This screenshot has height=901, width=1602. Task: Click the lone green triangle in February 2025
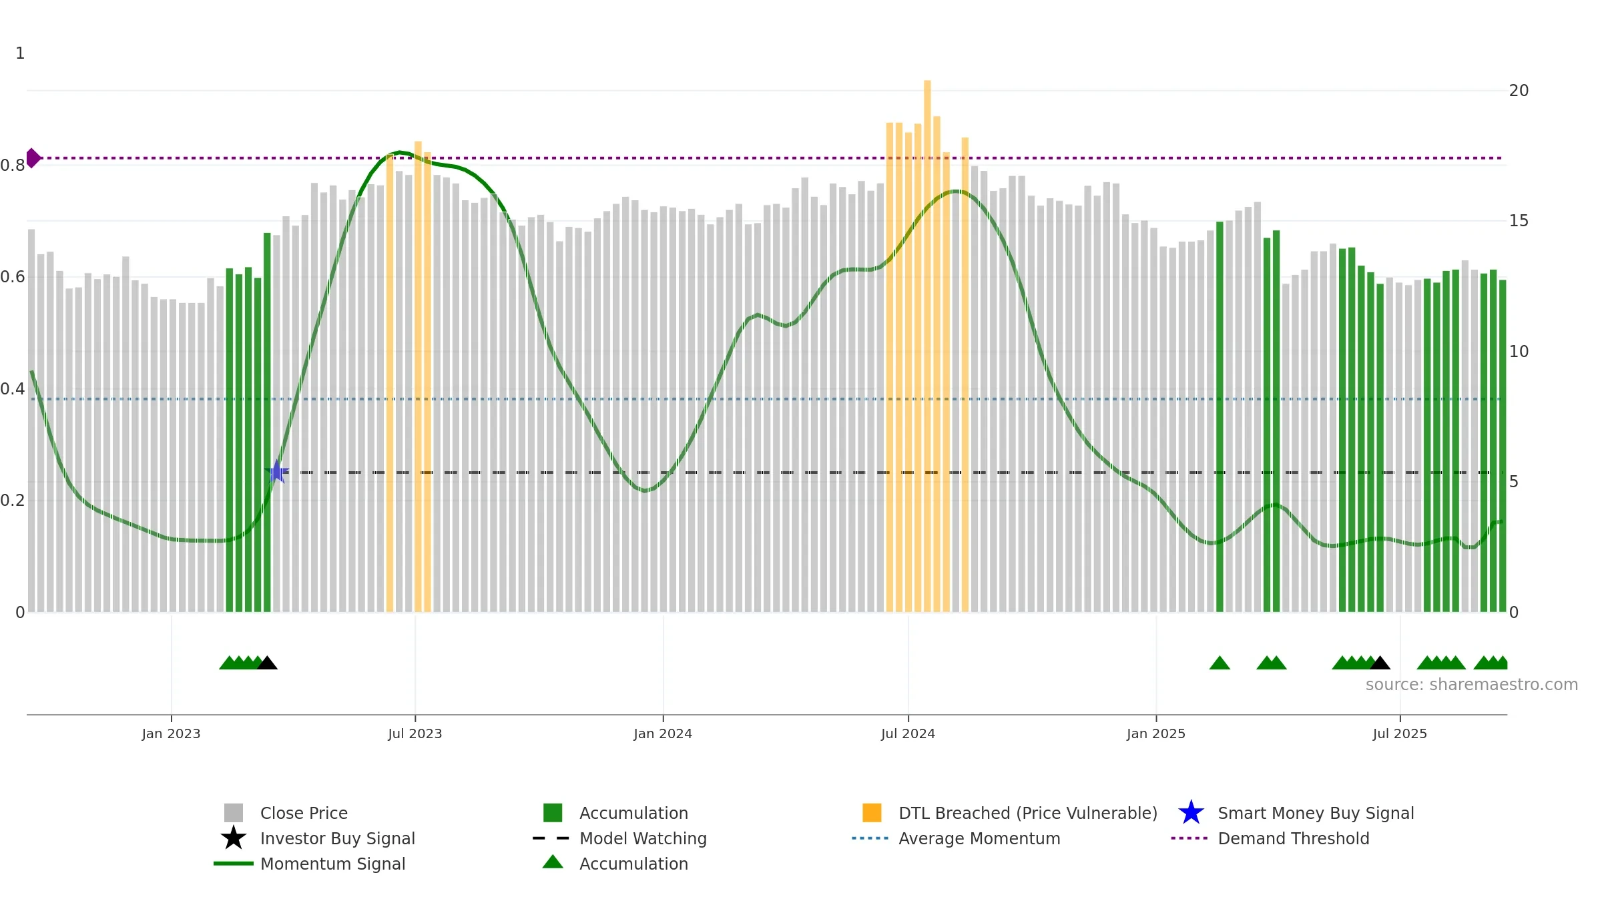pyautogui.click(x=1220, y=663)
